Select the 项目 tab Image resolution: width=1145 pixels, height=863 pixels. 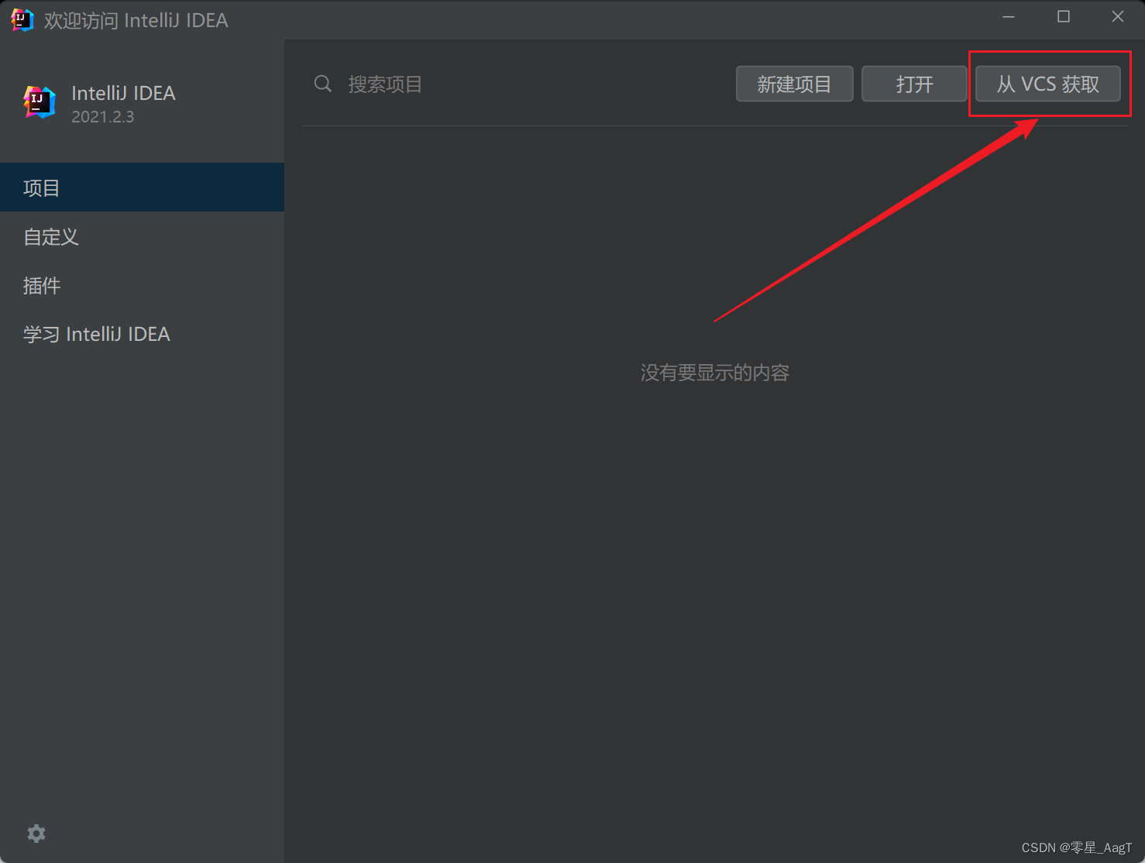click(x=142, y=187)
